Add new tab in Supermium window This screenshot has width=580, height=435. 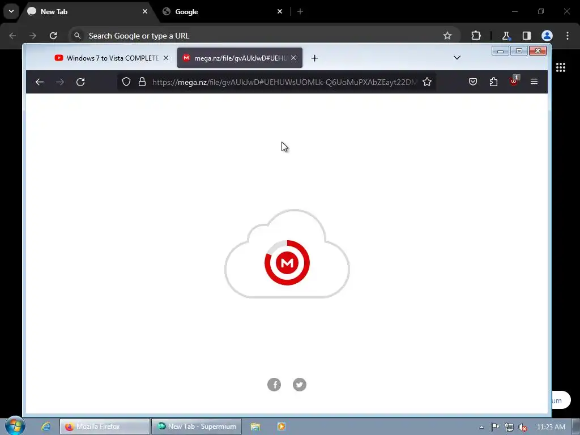click(x=300, y=11)
